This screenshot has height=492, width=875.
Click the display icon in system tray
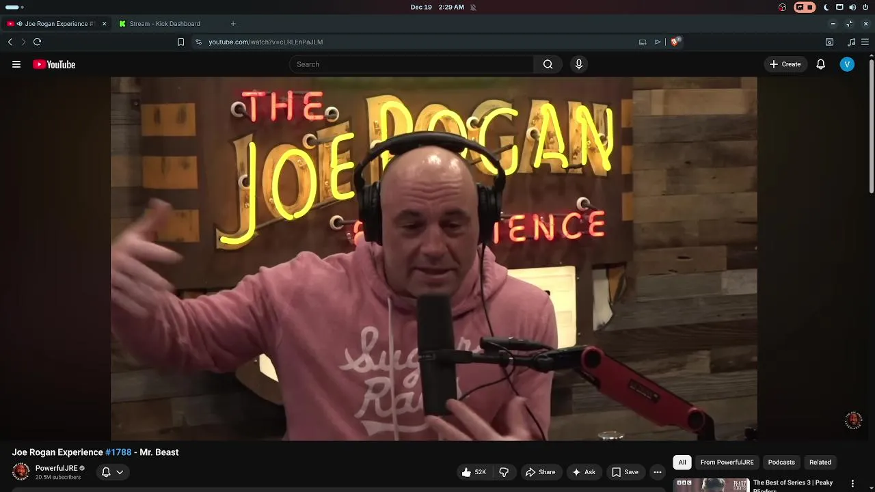839,8
